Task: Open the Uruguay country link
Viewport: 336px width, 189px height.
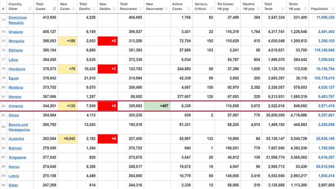Action: [16, 32]
